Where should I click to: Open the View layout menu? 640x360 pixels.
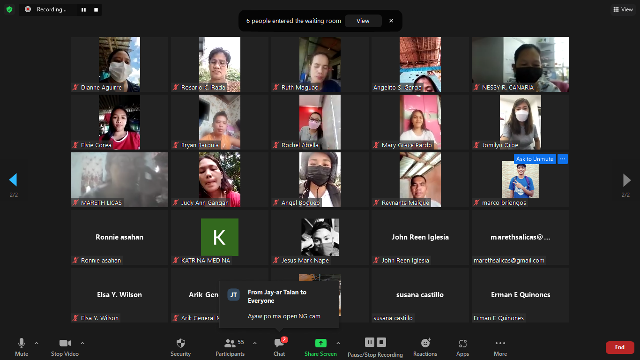coord(623,9)
